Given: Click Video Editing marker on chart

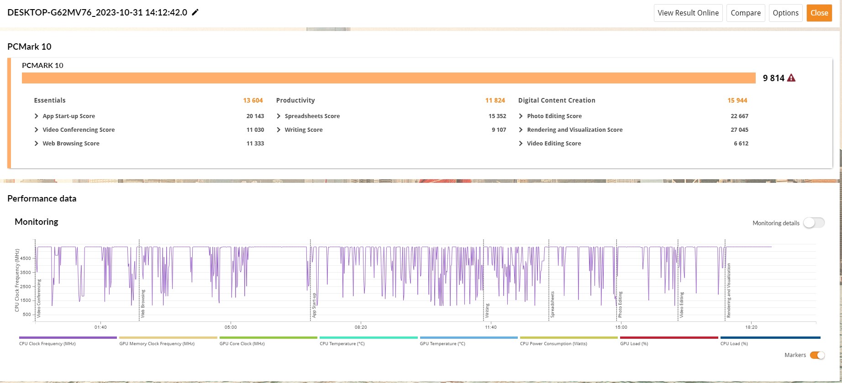Looking at the screenshot, I should pyautogui.click(x=681, y=305).
